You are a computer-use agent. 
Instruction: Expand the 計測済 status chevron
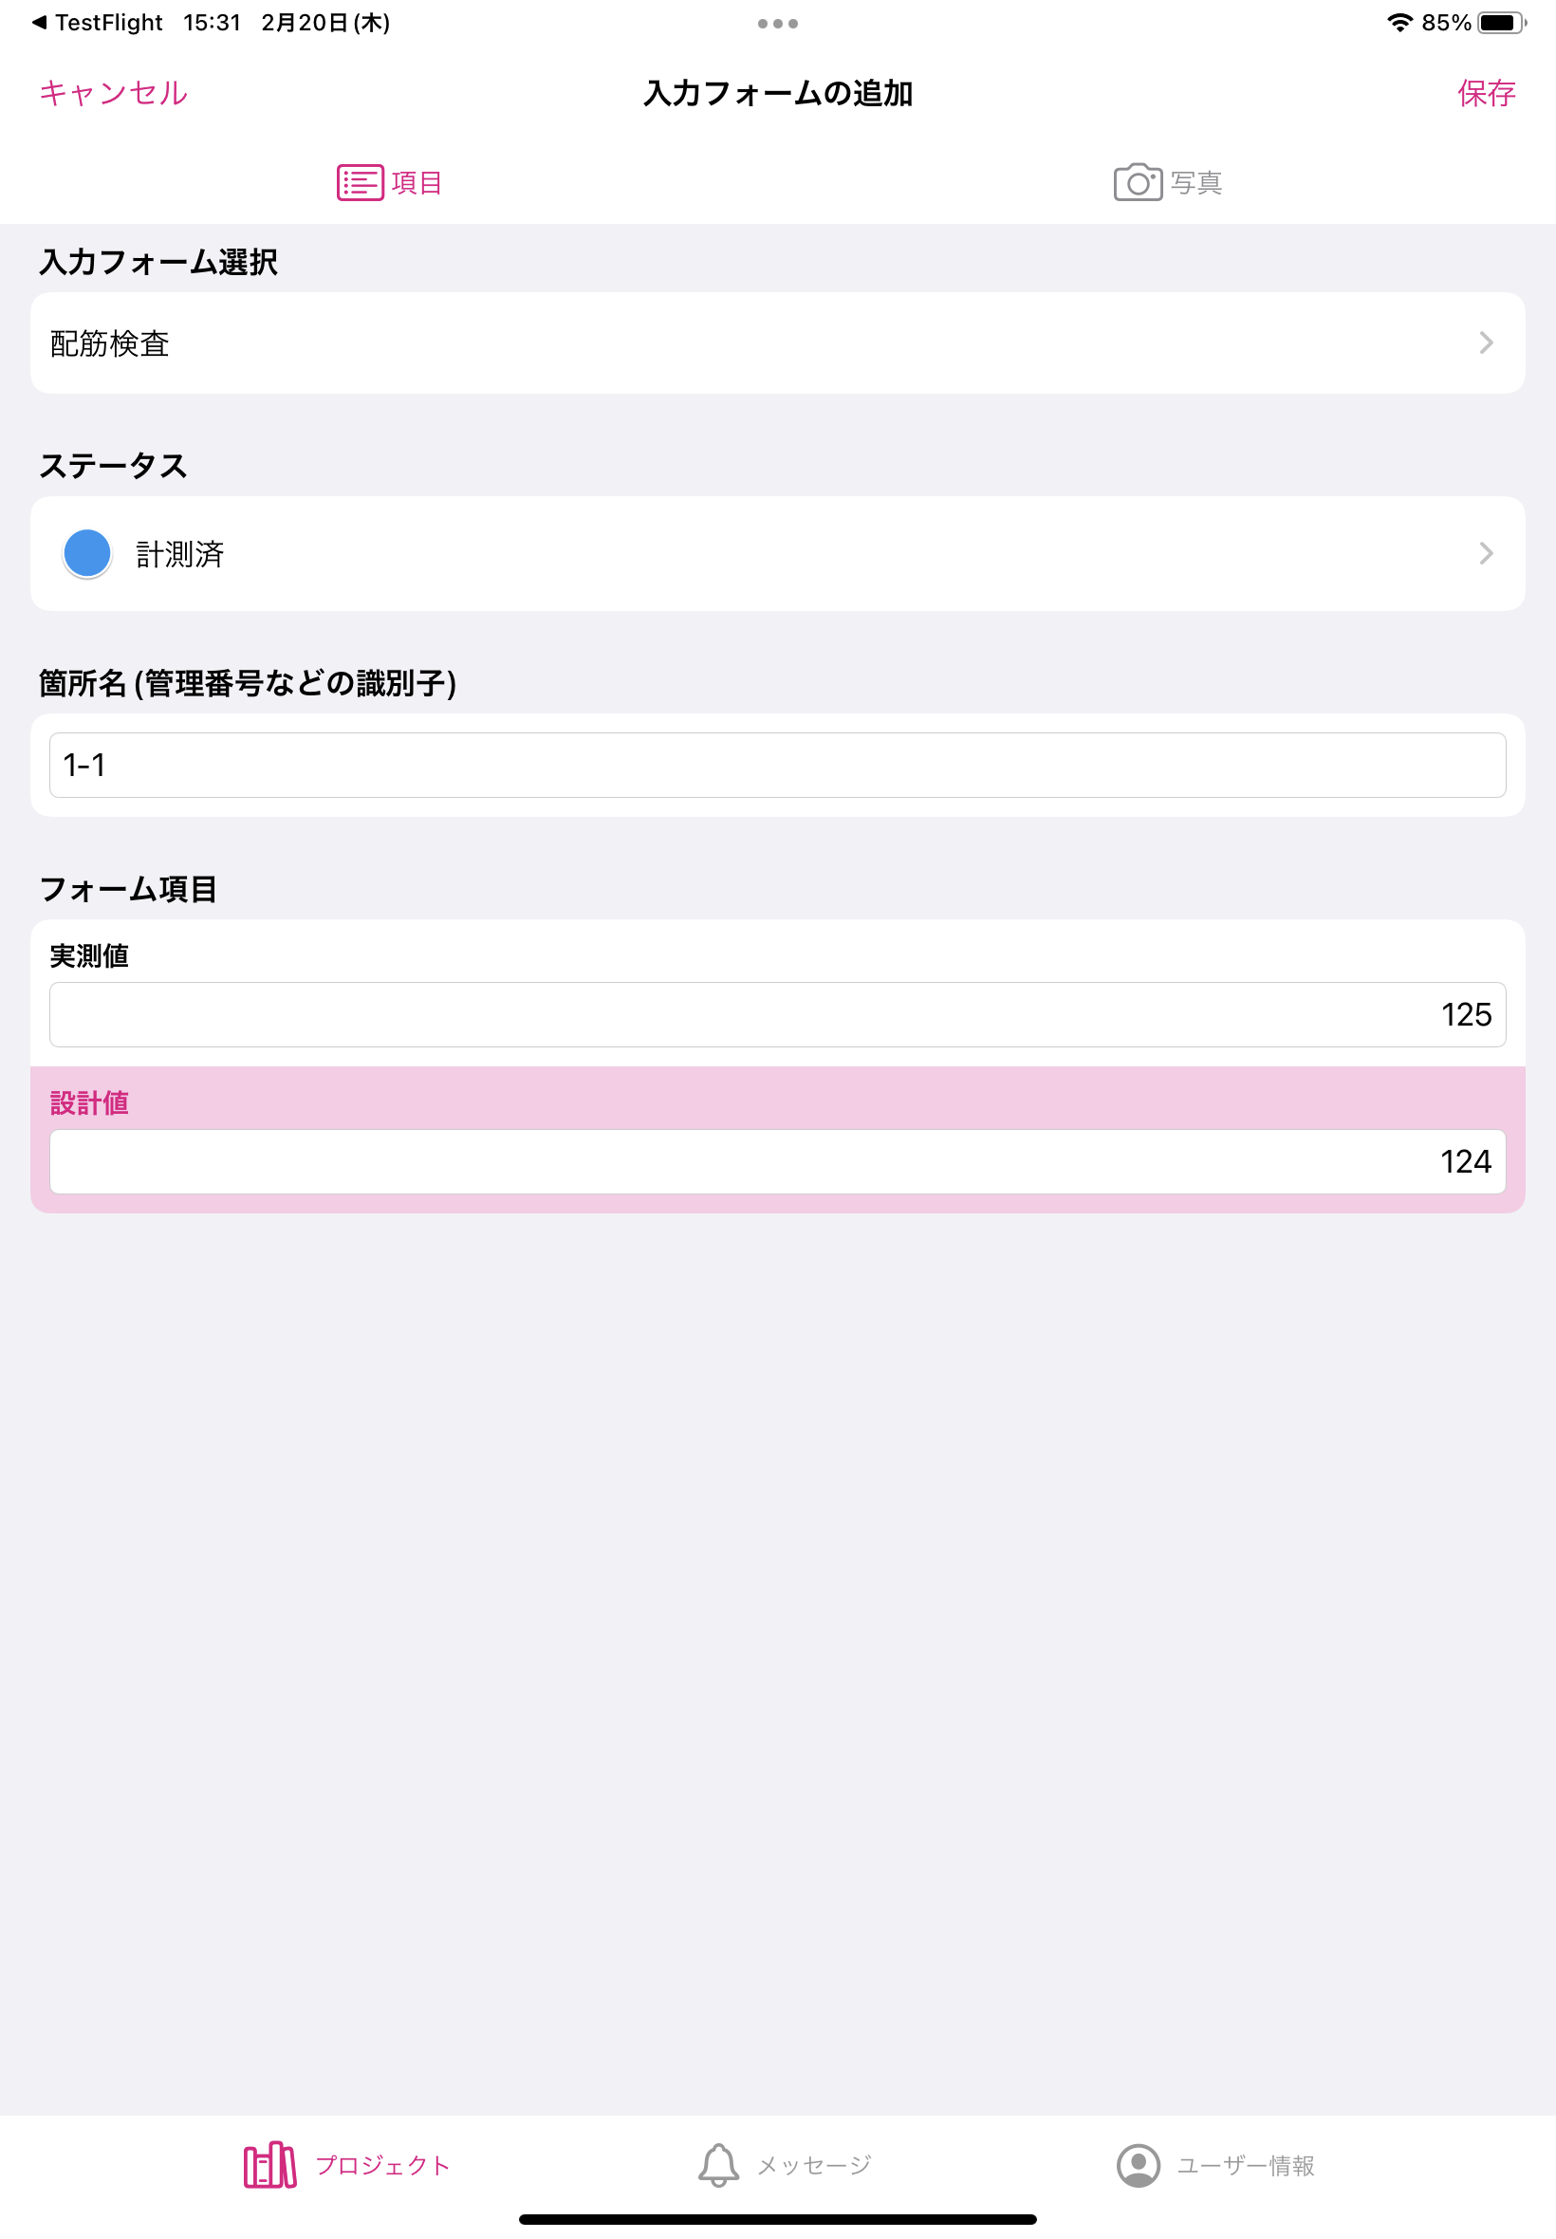tap(1486, 554)
